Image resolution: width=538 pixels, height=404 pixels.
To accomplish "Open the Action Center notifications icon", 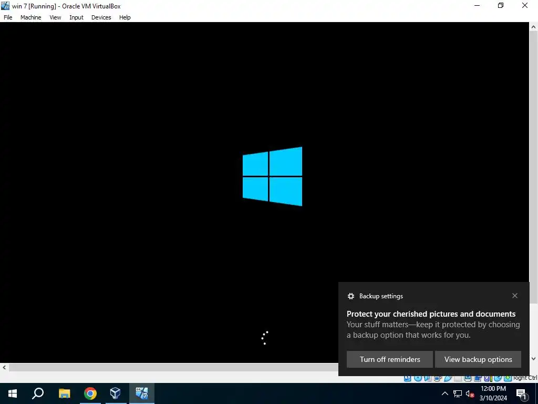I will coord(521,393).
